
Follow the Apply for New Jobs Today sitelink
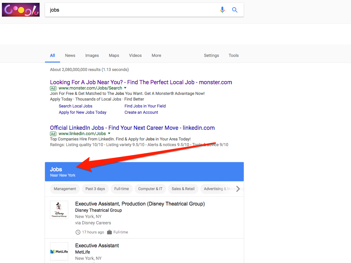(x=83, y=112)
